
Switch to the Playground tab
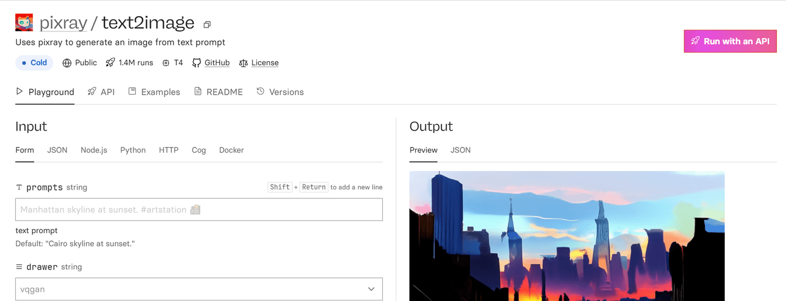[45, 92]
